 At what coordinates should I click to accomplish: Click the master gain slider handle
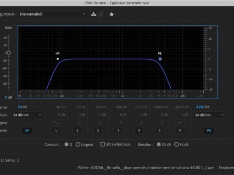tap(9, 53)
